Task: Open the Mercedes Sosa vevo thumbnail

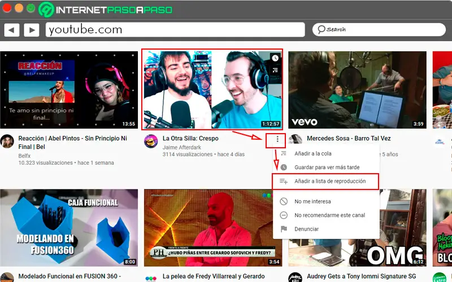Action: [x=357, y=90]
